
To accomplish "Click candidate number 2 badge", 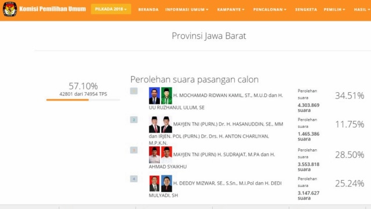I will pyautogui.click(x=134, y=120).
